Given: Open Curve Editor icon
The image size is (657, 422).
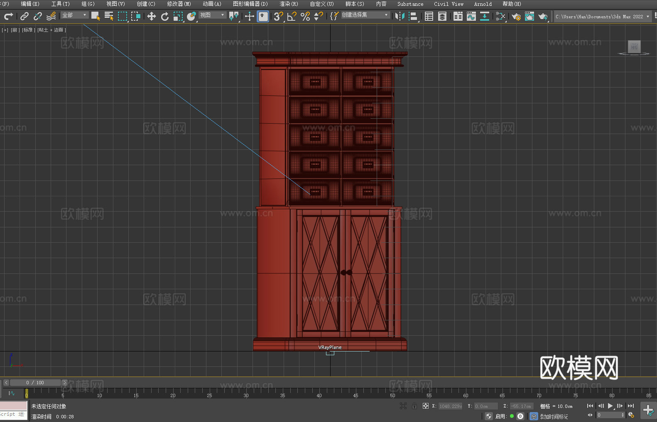Looking at the screenshot, I should (471, 16).
